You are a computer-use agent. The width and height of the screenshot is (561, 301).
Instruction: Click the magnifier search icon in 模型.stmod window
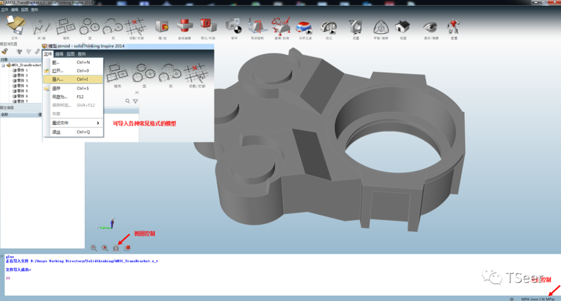[127, 101]
